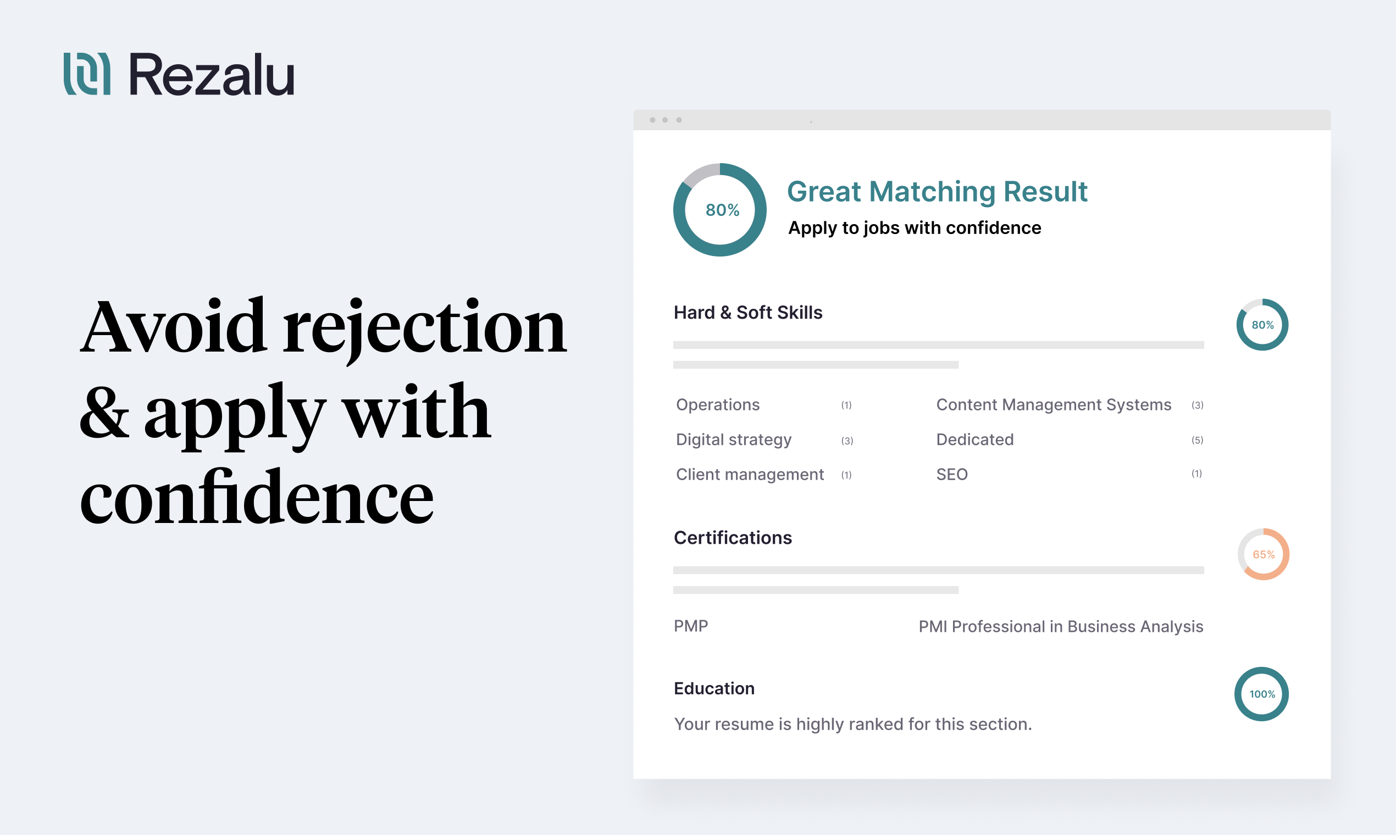Select the Digital strategy skill
Image resolution: width=1396 pixels, height=835 pixels.
click(734, 439)
